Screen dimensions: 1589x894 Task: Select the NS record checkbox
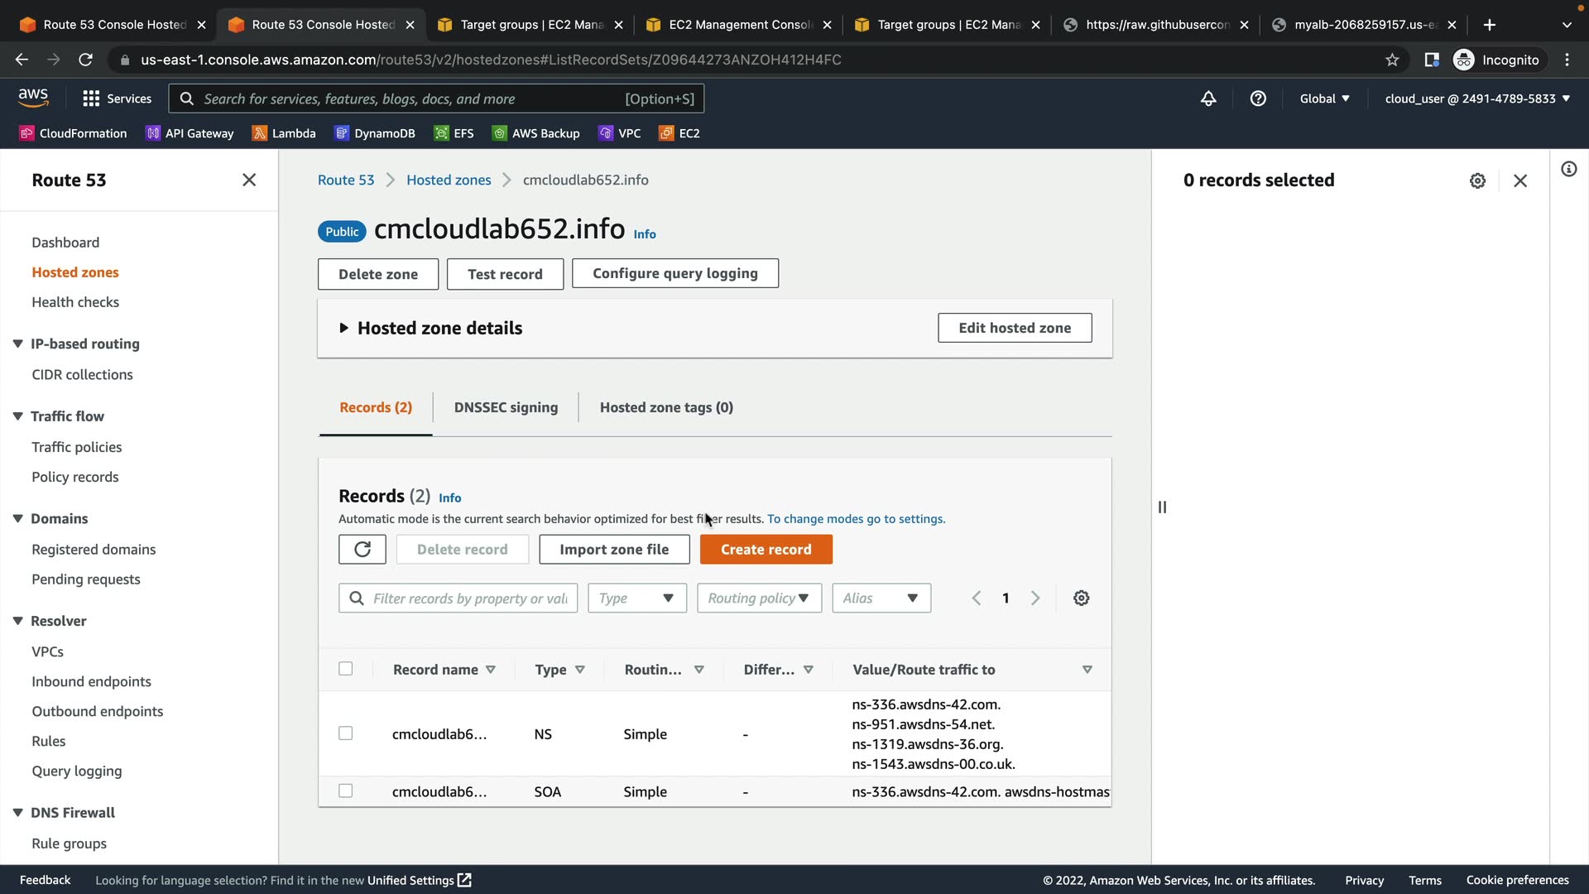[x=346, y=733]
